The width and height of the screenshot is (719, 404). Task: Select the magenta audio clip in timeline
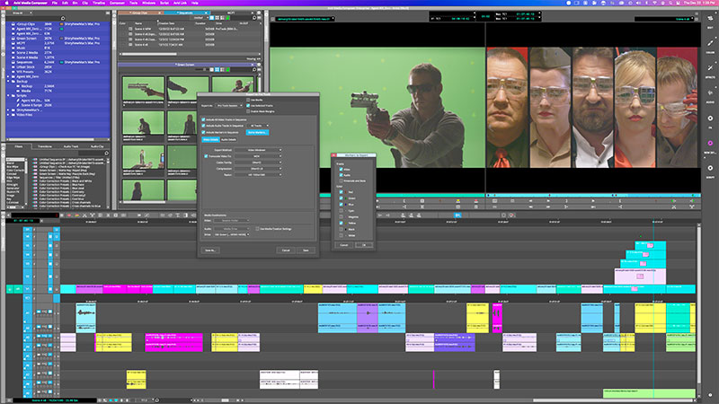click(173, 342)
